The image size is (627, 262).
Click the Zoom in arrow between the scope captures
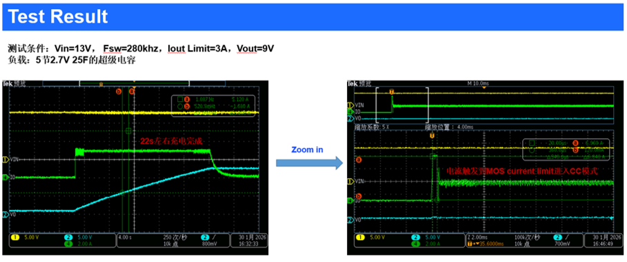pyautogui.click(x=310, y=162)
